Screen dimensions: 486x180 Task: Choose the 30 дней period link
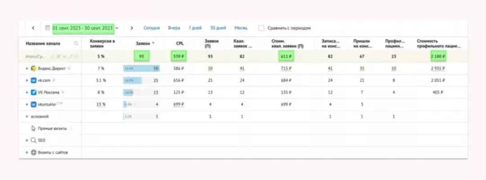pos(218,28)
